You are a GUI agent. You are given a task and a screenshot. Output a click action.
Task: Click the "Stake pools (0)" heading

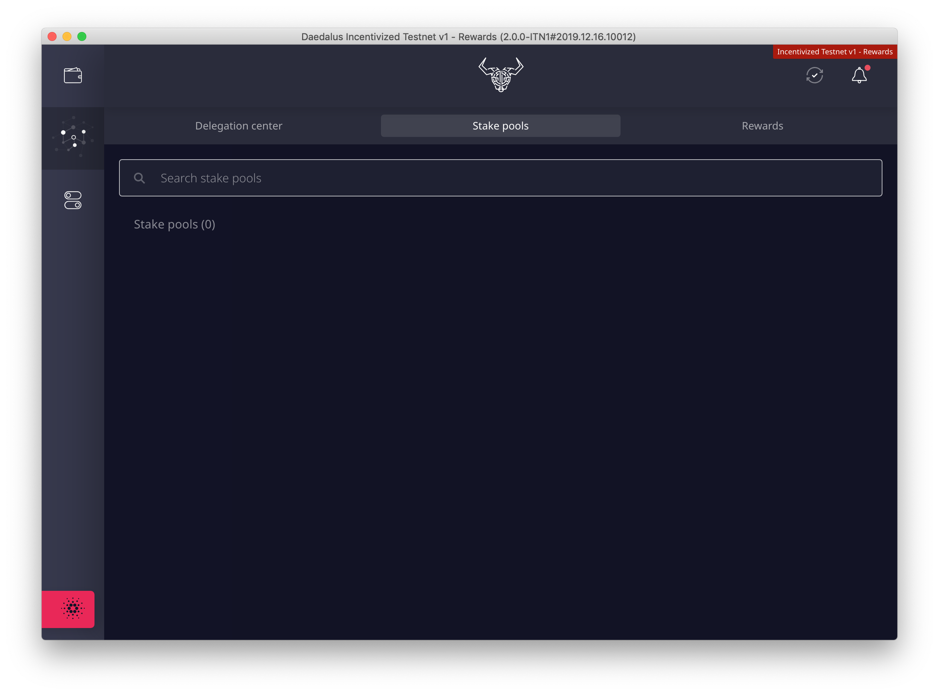174,224
